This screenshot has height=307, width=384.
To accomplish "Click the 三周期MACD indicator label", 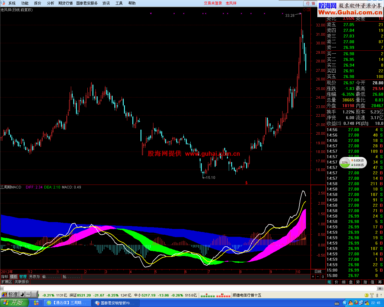I will click(11, 187).
